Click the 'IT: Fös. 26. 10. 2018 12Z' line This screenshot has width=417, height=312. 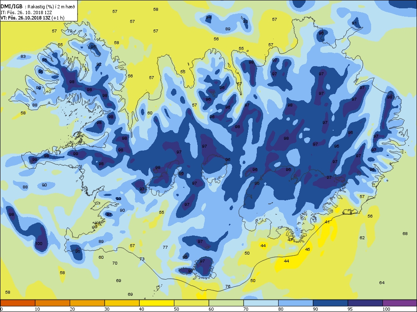(25, 12)
